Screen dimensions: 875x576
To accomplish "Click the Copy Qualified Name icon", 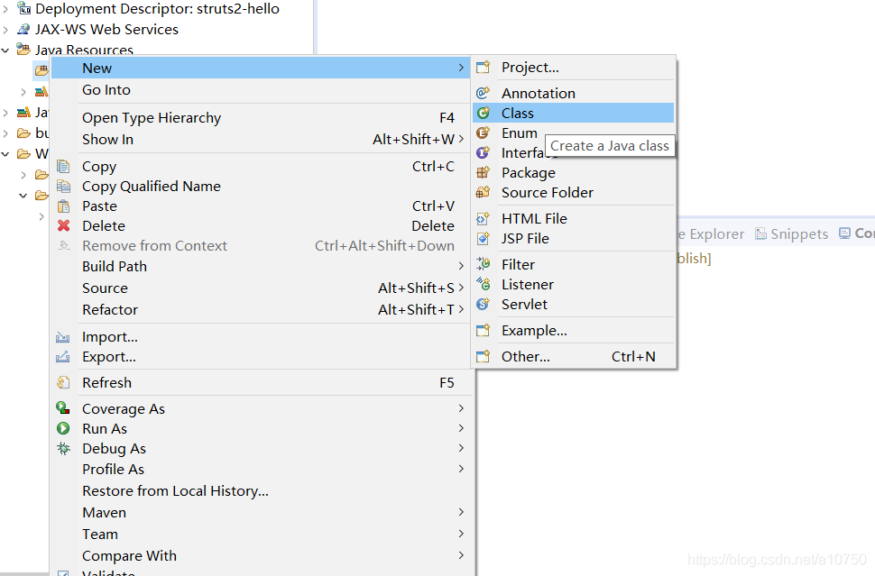I will (x=64, y=187).
